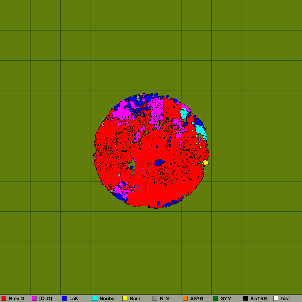
Task: Click the black KoTBR legend swatch
Action: (x=246, y=298)
